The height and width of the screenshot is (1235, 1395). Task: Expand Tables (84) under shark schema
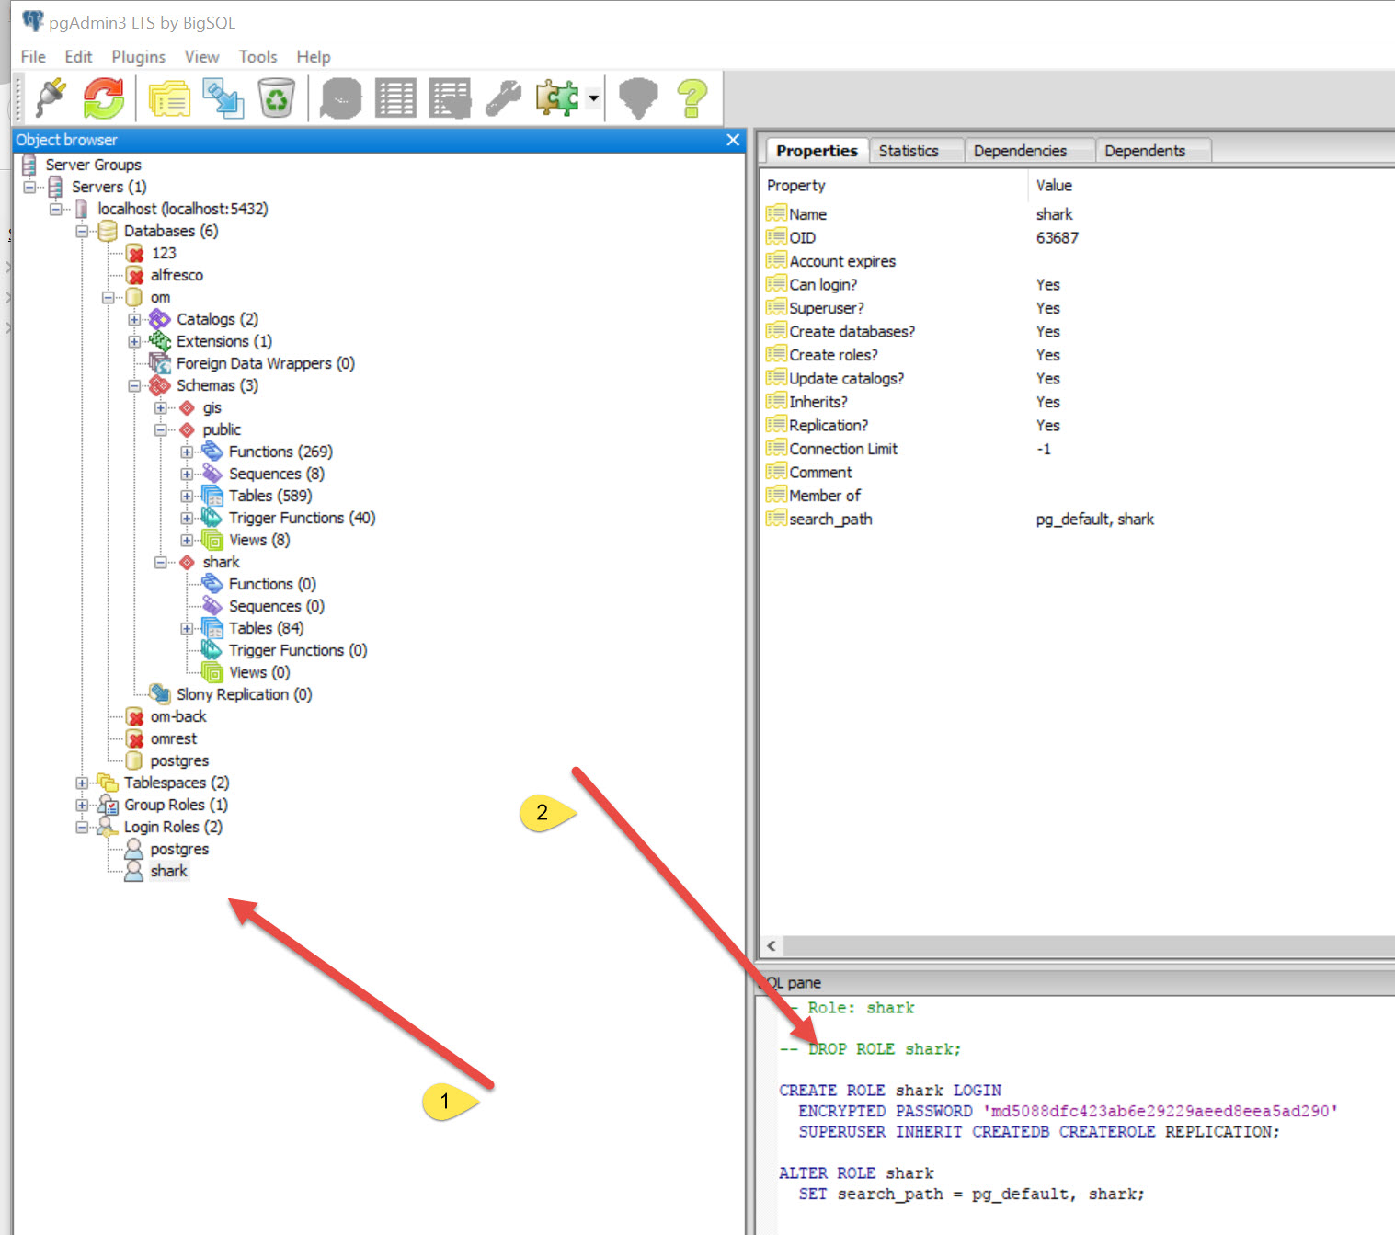coord(187,629)
